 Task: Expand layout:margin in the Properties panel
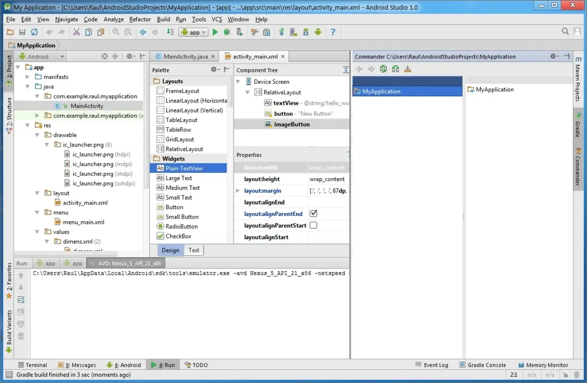237,191
